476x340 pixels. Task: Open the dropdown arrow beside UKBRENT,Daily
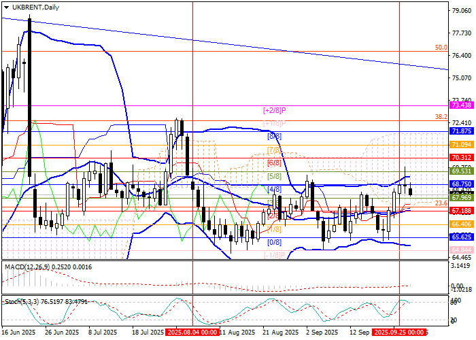coord(5,7)
